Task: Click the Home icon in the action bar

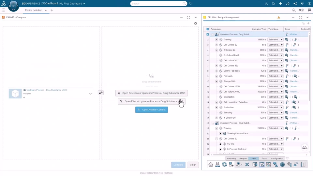Action: 211,164
